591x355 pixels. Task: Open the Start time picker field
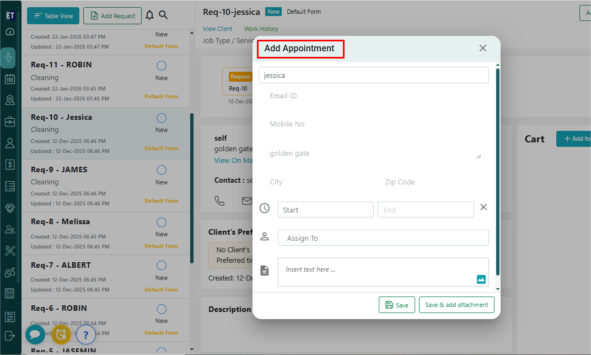click(325, 210)
